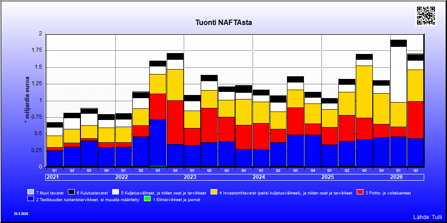The width and height of the screenshot is (447, 223).
Task: Click the red swatch for 3 Poltto- ja voiteluaineet
Action: (360, 193)
